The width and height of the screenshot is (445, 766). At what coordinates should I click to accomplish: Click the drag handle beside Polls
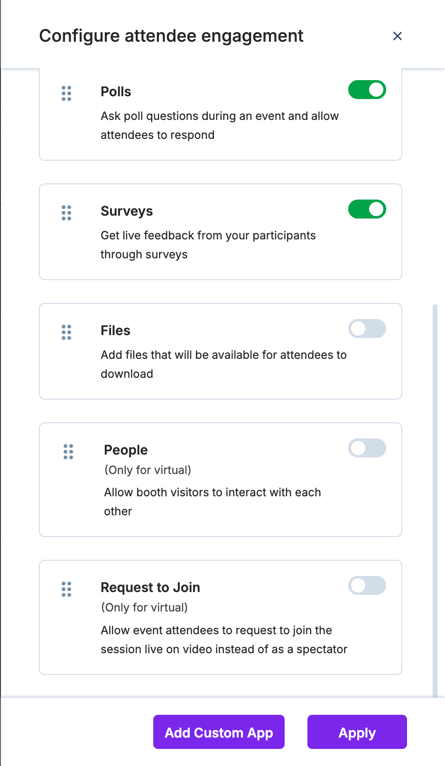[66, 93]
